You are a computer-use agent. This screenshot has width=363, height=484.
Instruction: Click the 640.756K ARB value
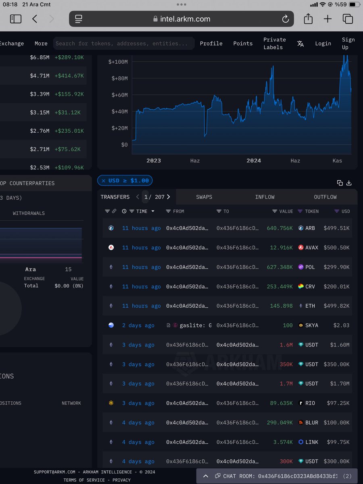[280, 228]
